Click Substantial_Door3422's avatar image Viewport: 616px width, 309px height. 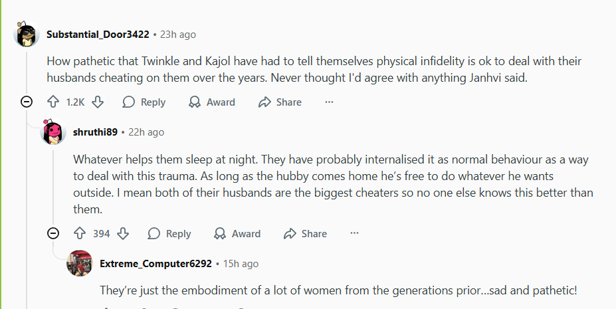(x=27, y=35)
